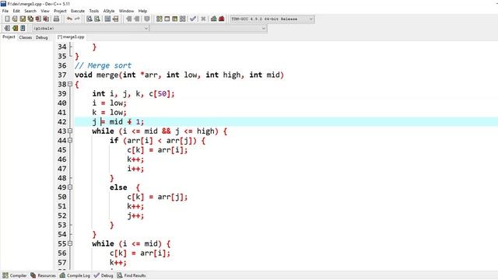Open the Execute menu

click(x=78, y=11)
